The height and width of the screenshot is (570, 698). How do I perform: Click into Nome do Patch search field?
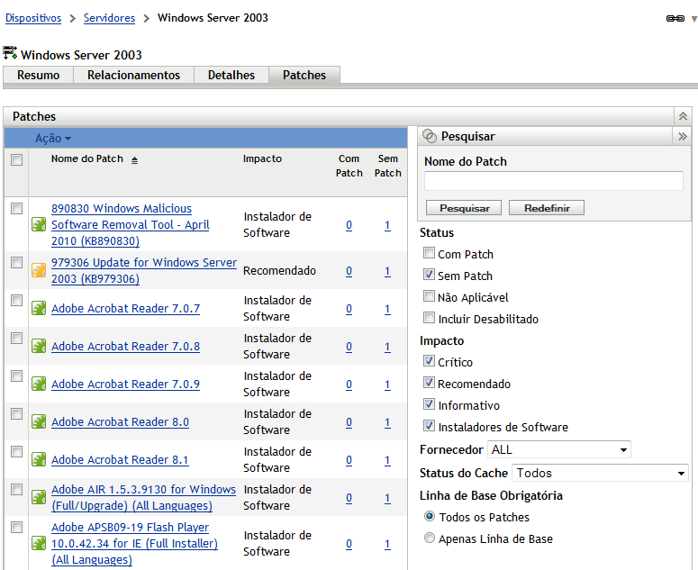[553, 181]
